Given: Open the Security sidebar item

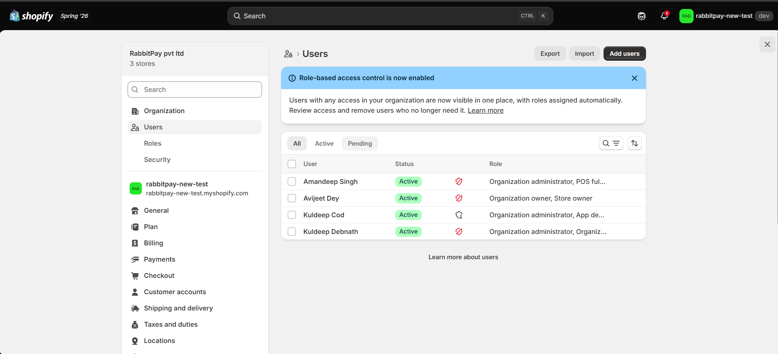Looking at the screenshot, I should point(195,160).
